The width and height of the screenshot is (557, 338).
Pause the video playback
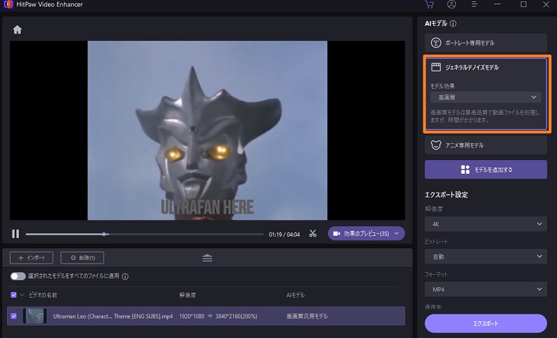tap(15, 234)
